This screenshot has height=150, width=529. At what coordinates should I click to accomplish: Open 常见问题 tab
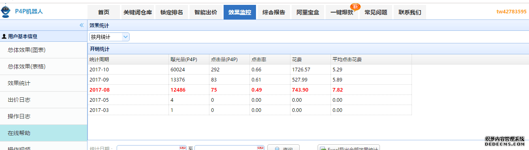[376, 12]
